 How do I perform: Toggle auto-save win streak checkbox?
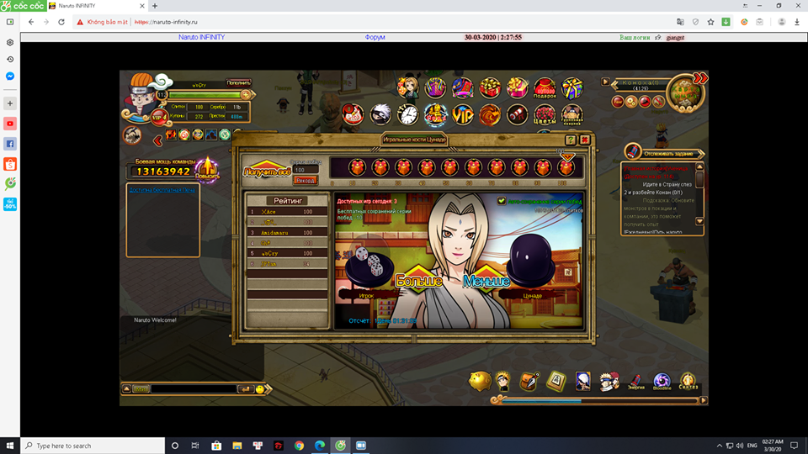501,201
